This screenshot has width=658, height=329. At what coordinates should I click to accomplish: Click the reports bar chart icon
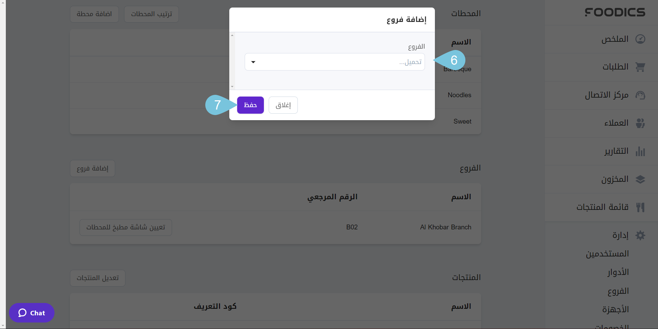(640, 151)
